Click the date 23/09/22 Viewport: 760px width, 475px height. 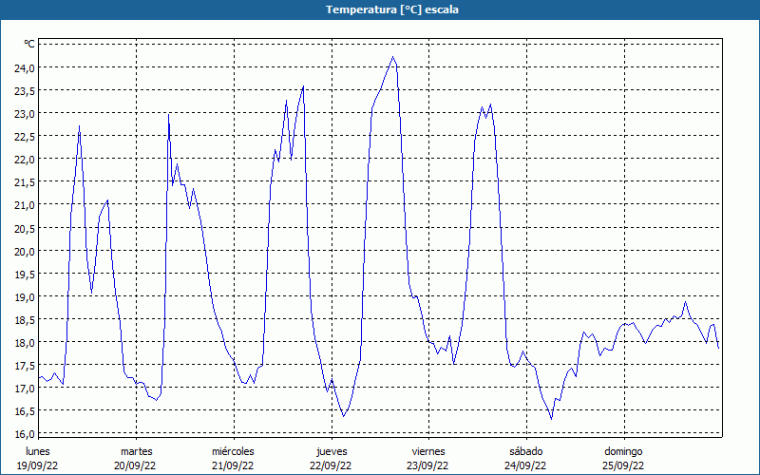pyautogui.click(x=428, y=465)
